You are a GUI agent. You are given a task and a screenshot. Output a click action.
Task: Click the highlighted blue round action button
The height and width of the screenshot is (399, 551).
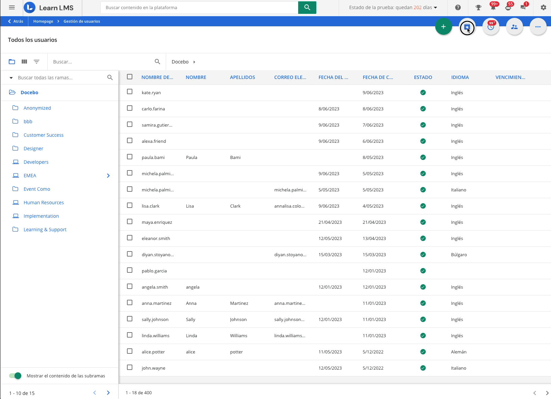(x=467, y=27)
